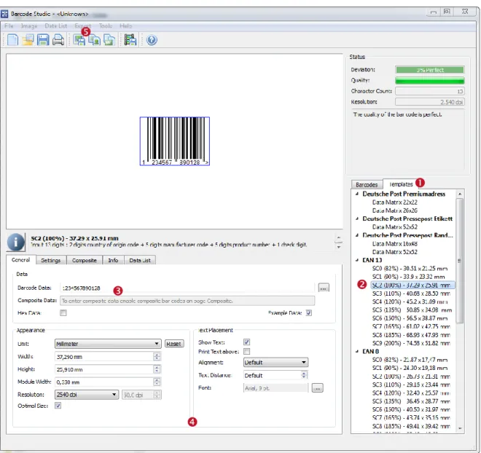
Task: Print the barcode with printer icon
Action: coord(58,40)
